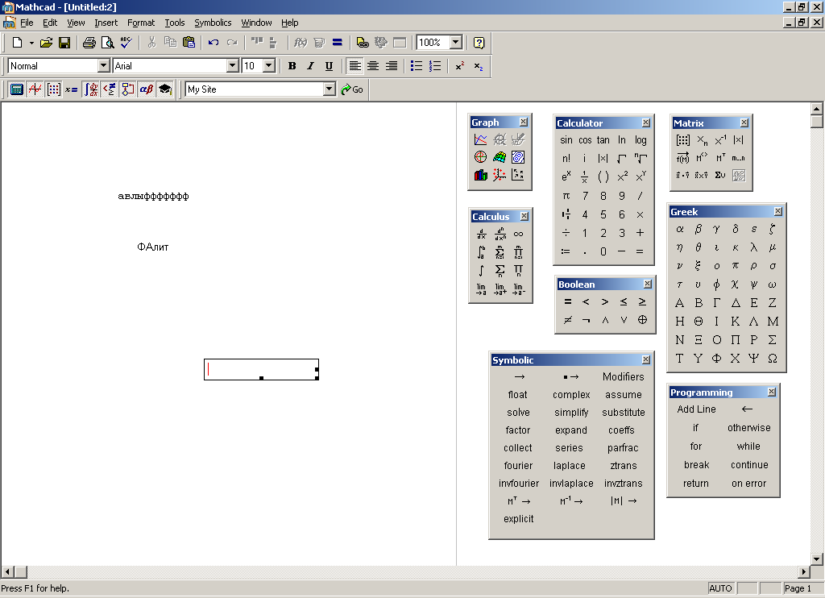Insert XOR operator from Boolean palette
Image resolution: width=825 pixels, height=598 pixels.
coord(642,320)
